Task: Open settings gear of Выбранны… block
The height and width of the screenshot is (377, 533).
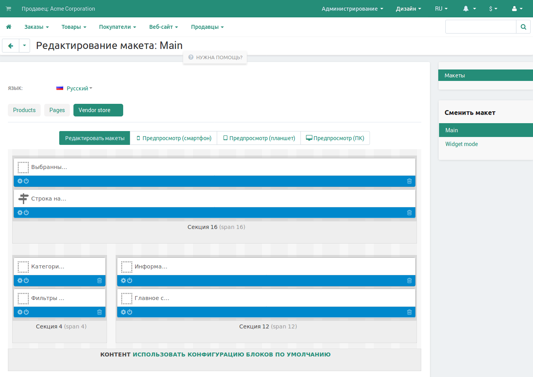Action: point(20,181)
